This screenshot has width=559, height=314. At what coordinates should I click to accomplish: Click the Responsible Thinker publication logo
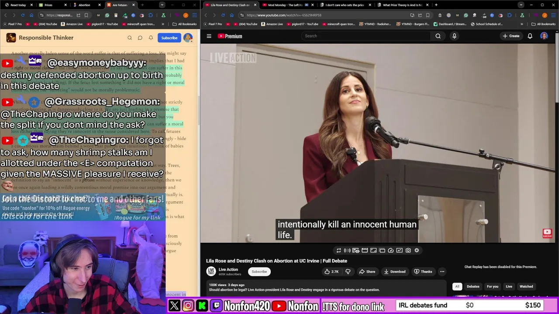coord(11,38)
